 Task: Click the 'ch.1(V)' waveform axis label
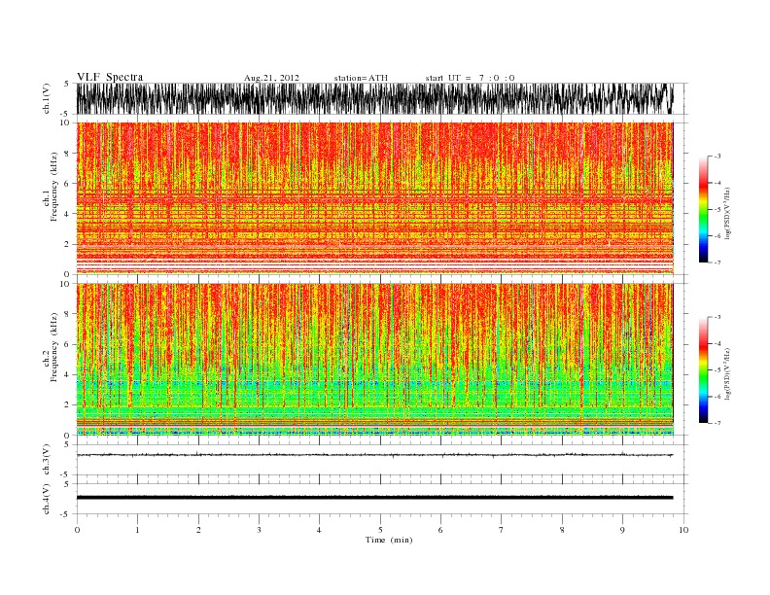pyautogui.click(x=47, y=98)
